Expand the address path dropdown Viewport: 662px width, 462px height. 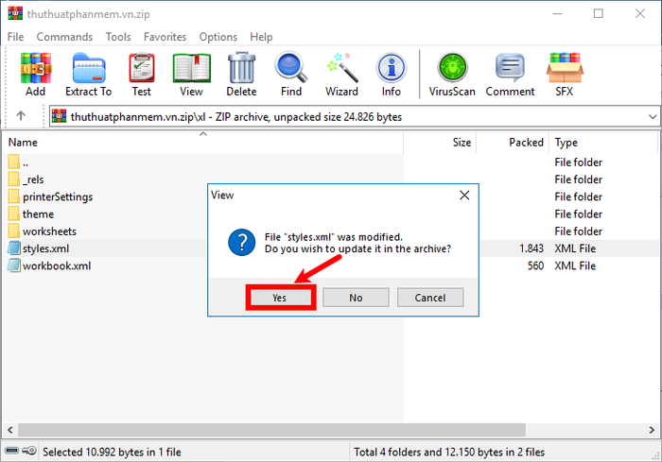coord(653,116)
